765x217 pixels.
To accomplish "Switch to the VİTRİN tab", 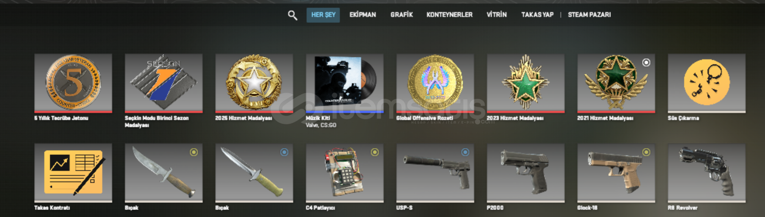I will click(497, 15).
